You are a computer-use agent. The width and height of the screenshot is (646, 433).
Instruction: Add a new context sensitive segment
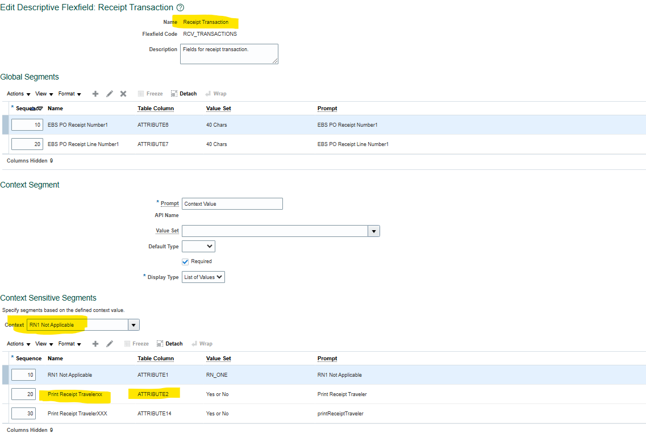pos(95,344)
